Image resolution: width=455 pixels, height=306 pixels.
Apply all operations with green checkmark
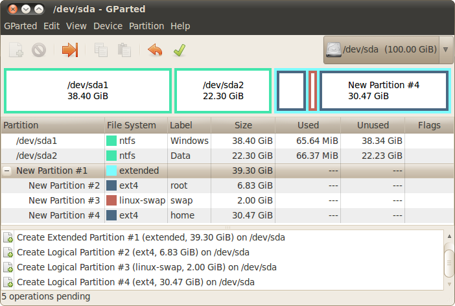180,50
